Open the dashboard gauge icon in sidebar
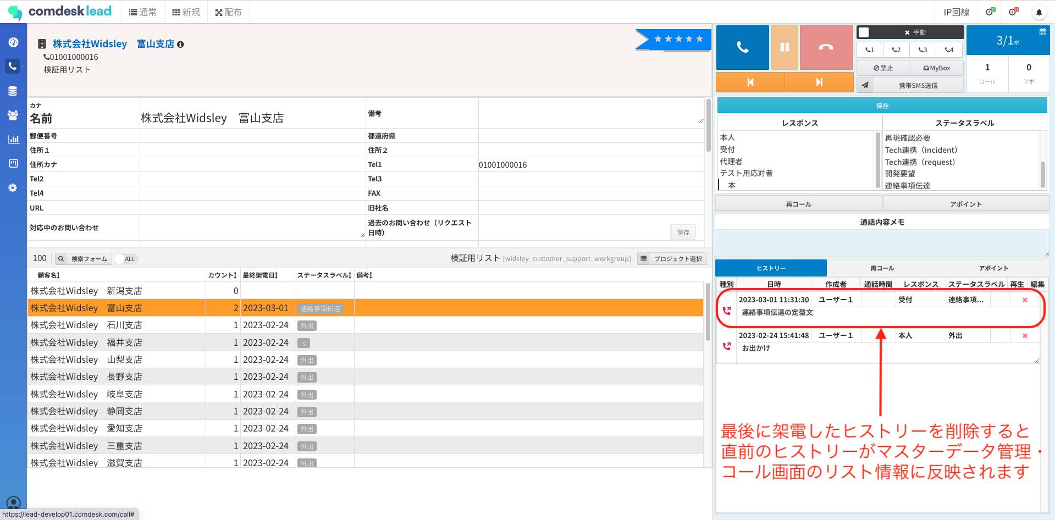 tap(13, 42)
